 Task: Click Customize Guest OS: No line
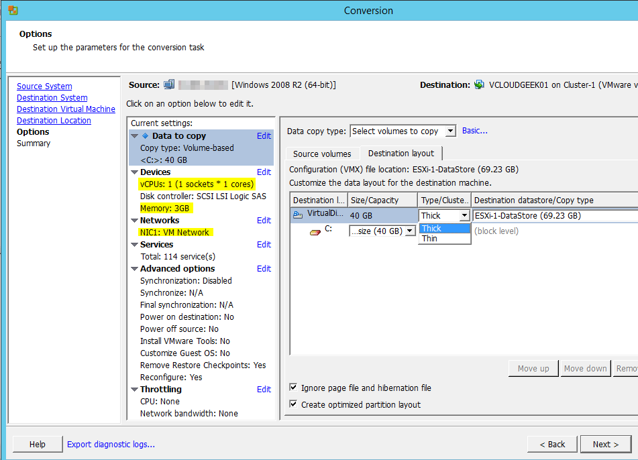click(x=185, y=353)
